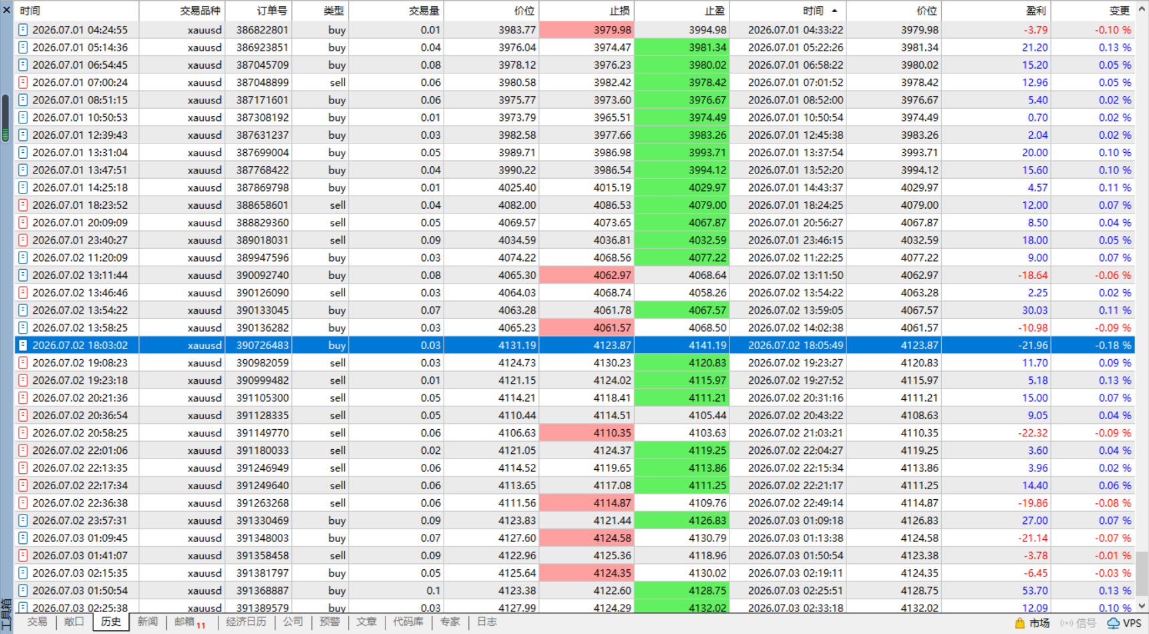The width and height of the screenshot is (1149, 634).
Task: Open the VPS cloud icon
Action: click(1114, 623)
